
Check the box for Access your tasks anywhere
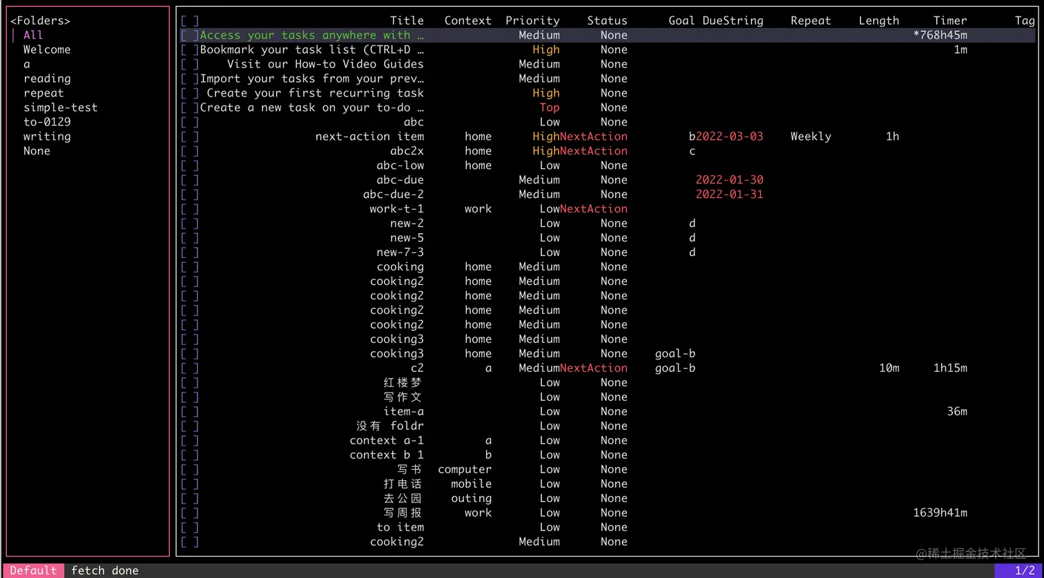[x=190, y=35]
